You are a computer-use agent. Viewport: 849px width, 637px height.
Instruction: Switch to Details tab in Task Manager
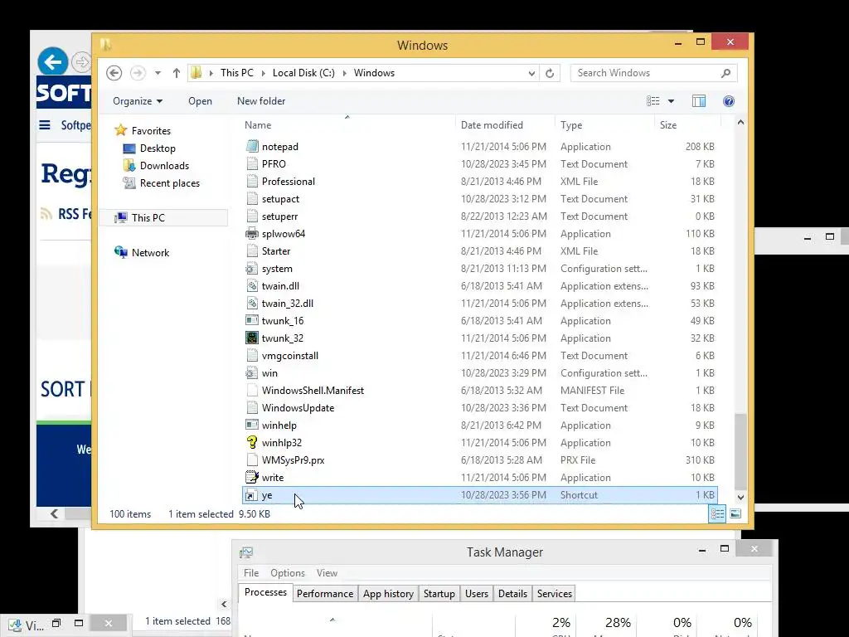(x=512, y=594)
